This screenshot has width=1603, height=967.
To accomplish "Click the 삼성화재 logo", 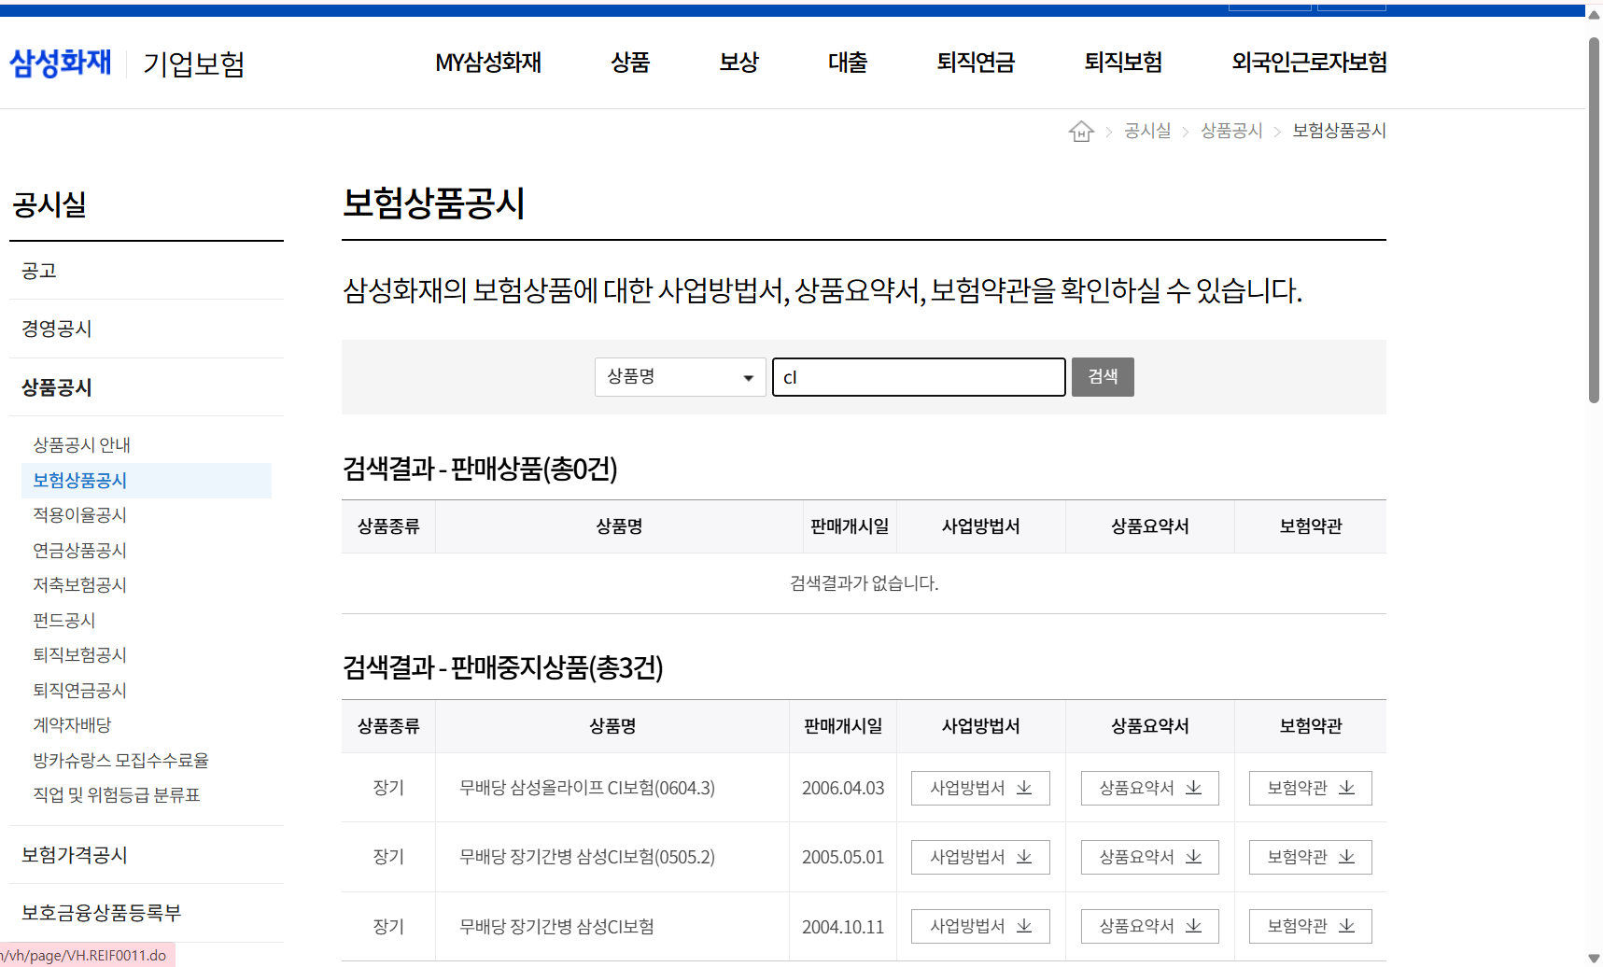I will point(61,63).
